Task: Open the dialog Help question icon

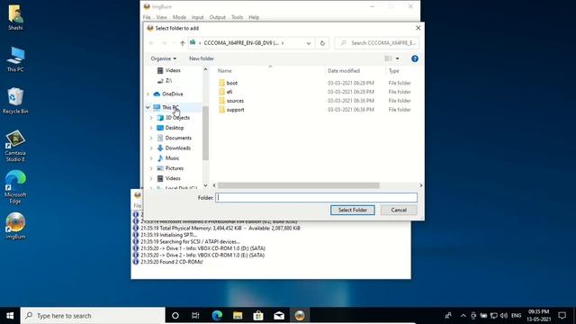Action: point(415,58)
